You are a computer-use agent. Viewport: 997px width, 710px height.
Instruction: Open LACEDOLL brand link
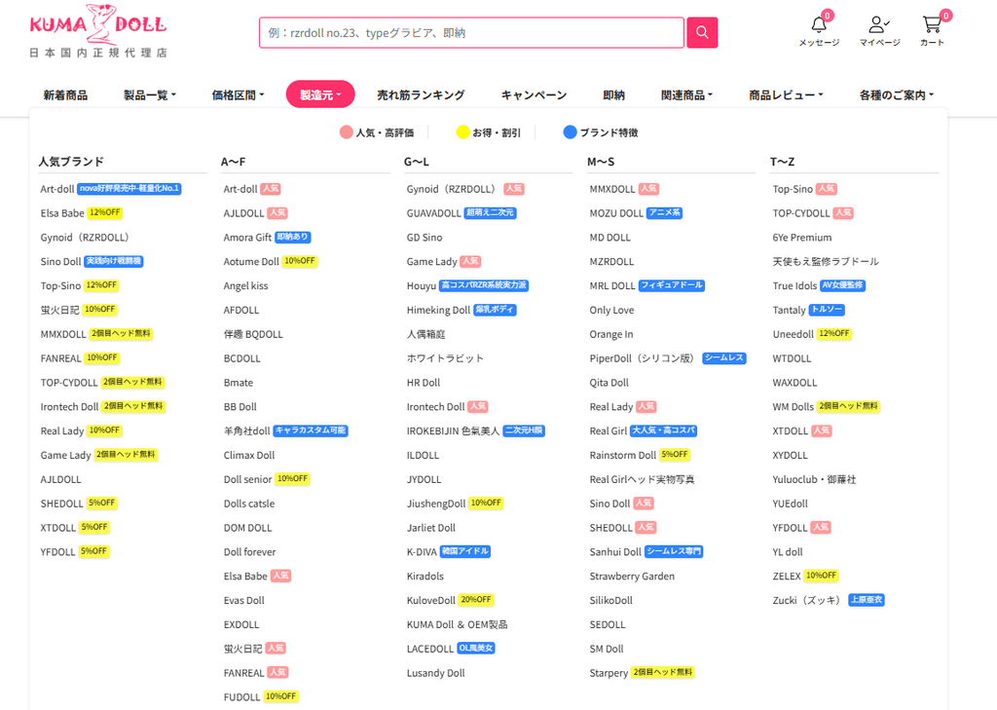pyautogui.click(x=429, y=649)
